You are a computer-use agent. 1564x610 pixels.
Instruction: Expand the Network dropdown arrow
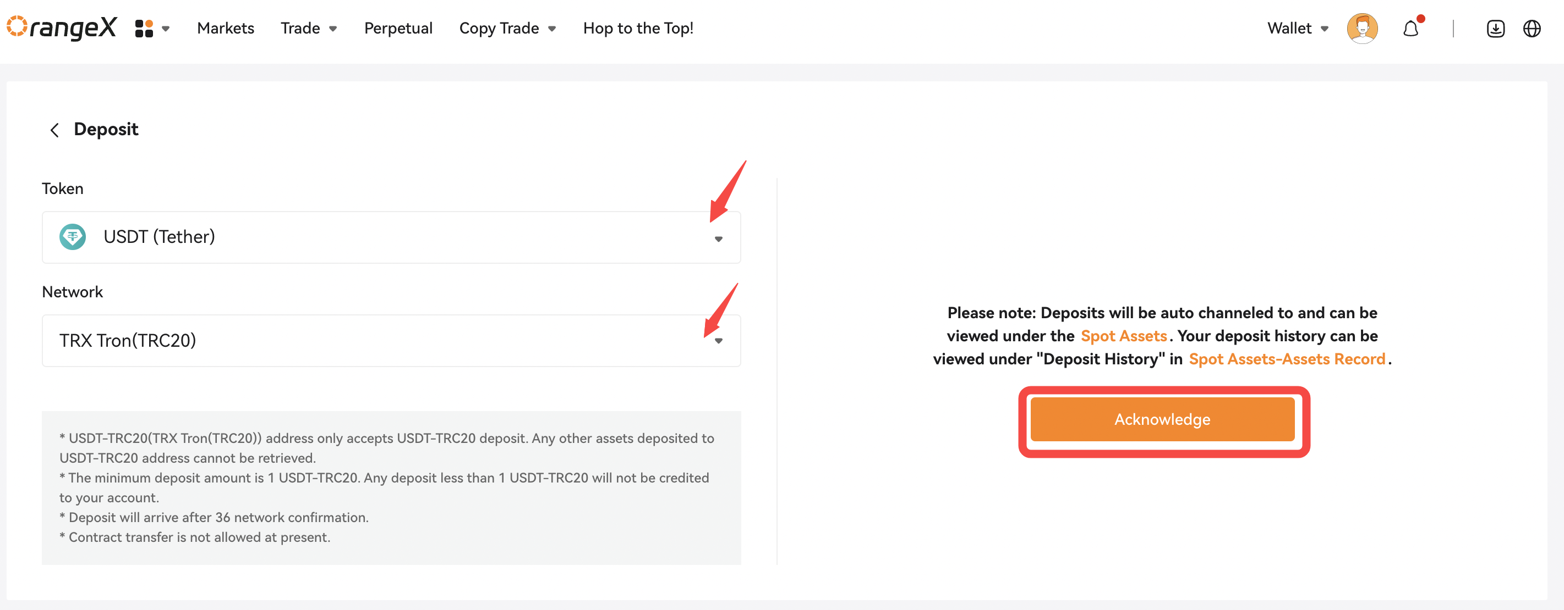click(718, 341)
